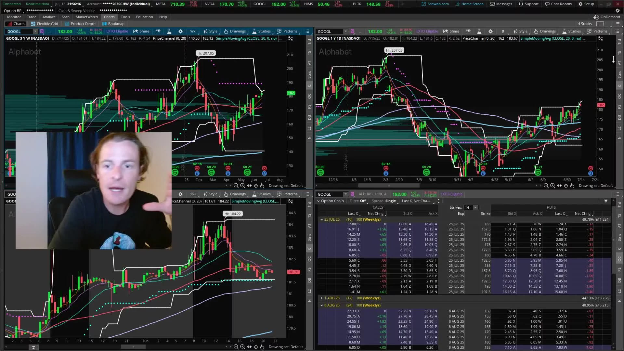
Task: Open GOOGL symbol dropdown arrow in weekly chart
Action: [35, 31]
